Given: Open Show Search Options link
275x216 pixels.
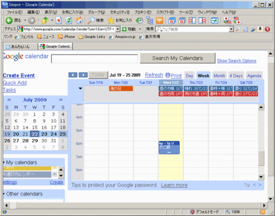Looking at the screenshot, I should (x=237, y=61).
